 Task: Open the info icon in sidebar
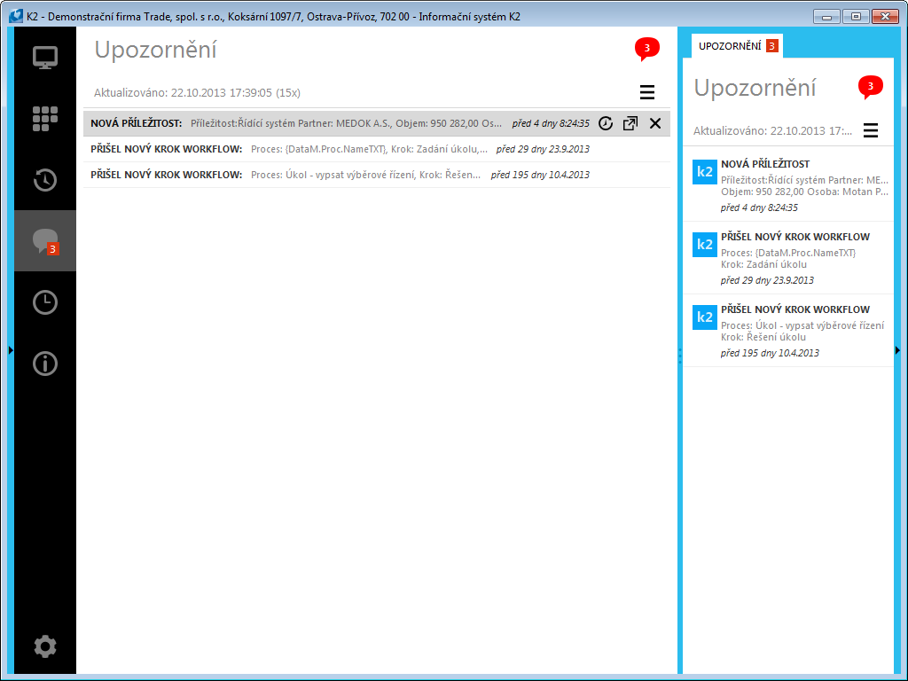[45, 364]
